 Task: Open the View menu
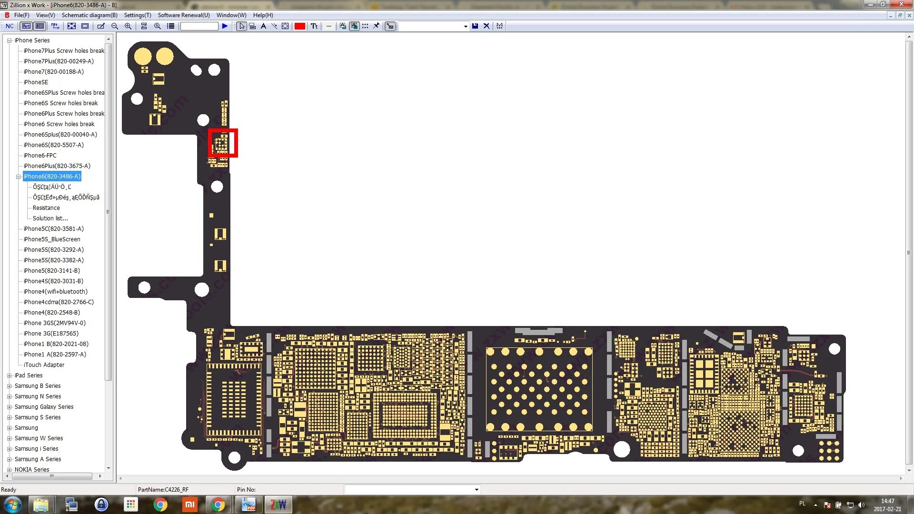pyautogui.click(x=46, y=15)
